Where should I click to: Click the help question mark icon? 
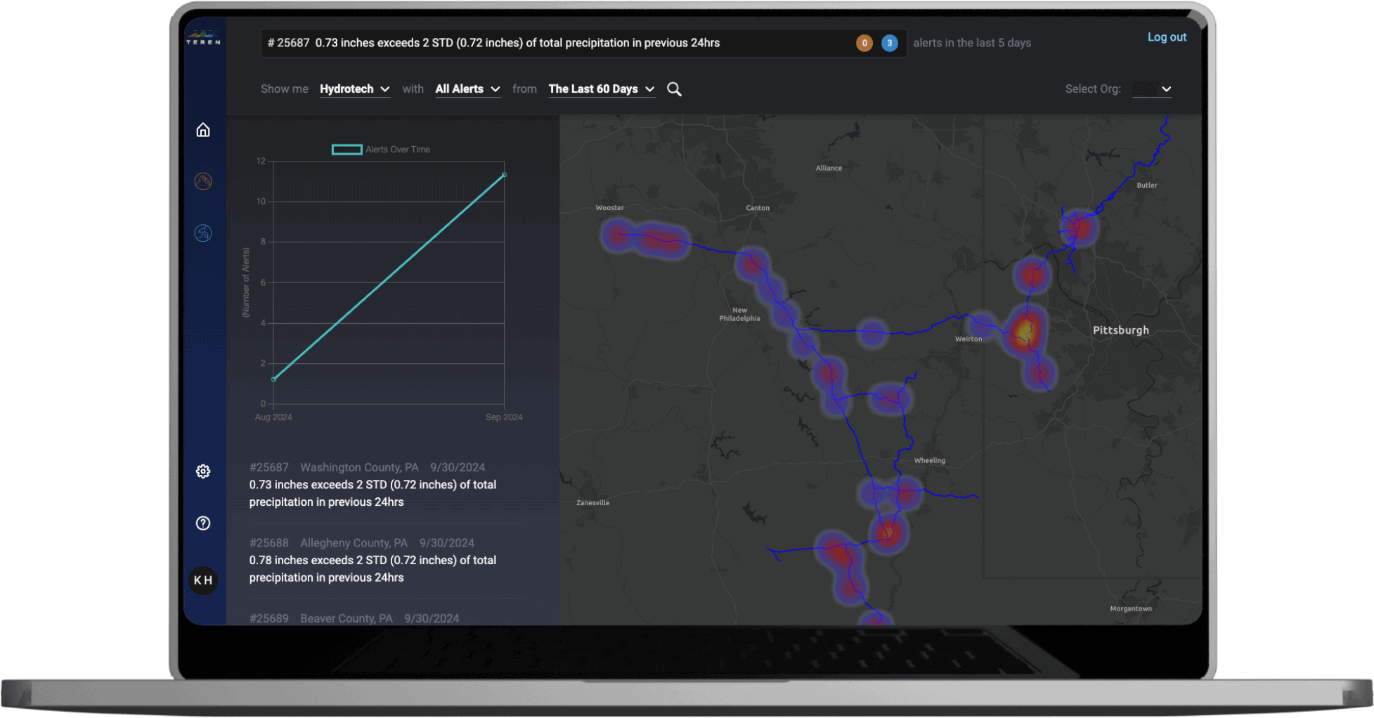(203, 523)
